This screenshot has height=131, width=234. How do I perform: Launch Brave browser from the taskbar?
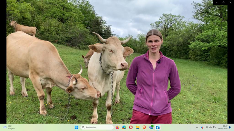(x=144, y=127)
